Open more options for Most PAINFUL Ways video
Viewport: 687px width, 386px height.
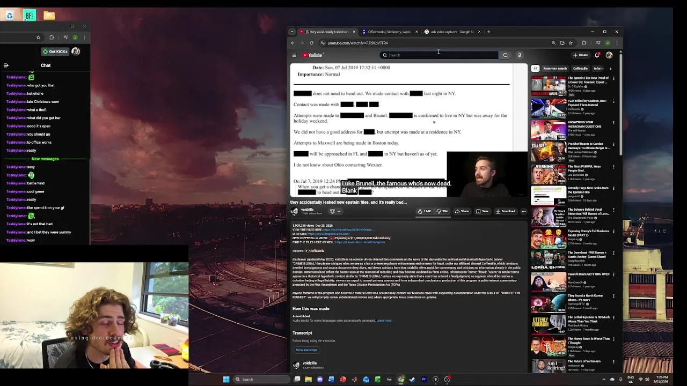(613, 167)
